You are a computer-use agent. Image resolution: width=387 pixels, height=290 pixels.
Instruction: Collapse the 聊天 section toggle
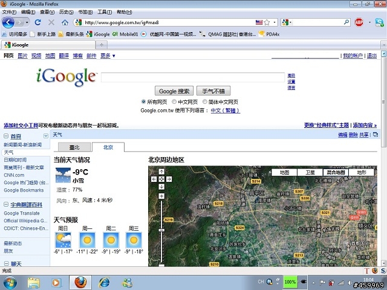pyautogui.click(x=6, y=263)
